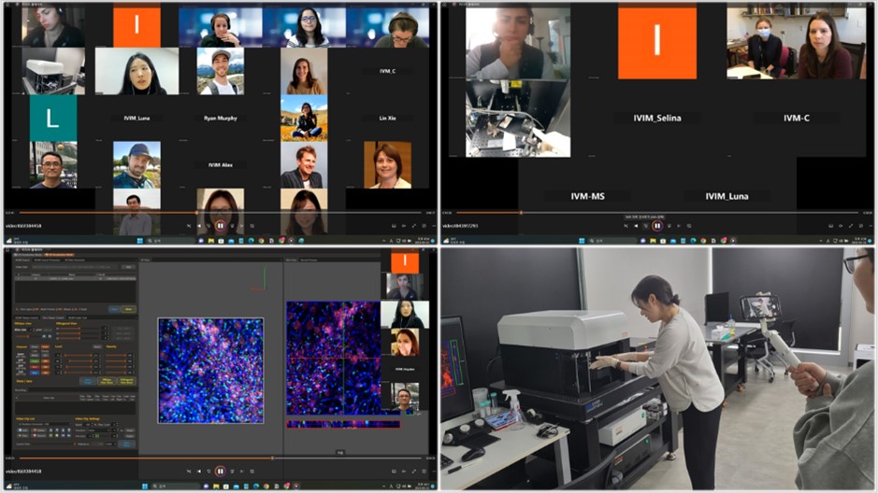Screen dimensions: 878x493
Task: Open Edge from participant gallery screenshot taskbar
Action: 251,240
